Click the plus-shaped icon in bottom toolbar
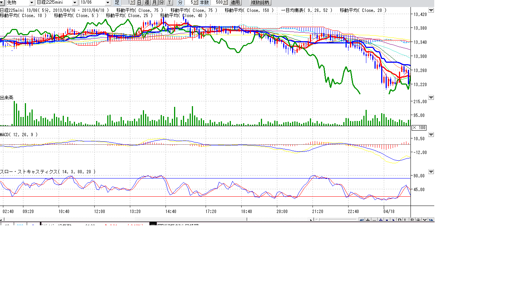The image size is (507, 285). [368, 220]
